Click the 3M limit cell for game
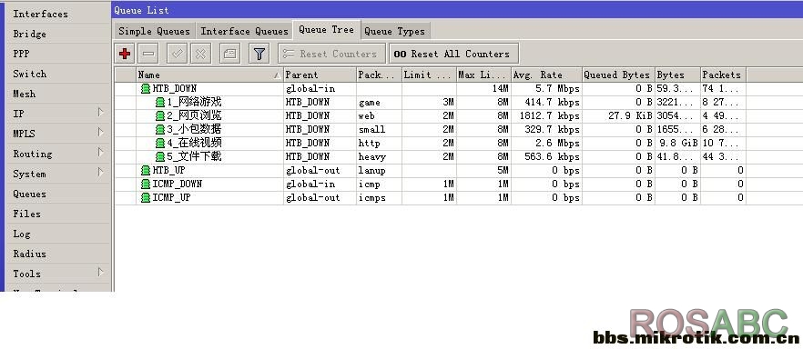Screen dimensions: 803x349 tap(429, 102)
